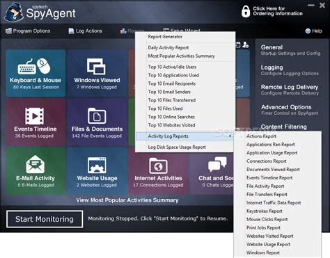This screenshot has width=330, height=258.
Task: Open Advanced Options panel
Action: (290, 110)
